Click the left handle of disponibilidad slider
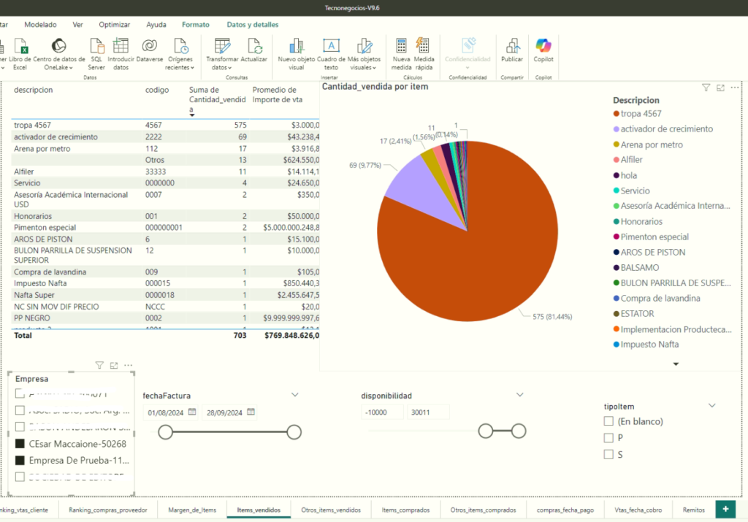 pyautogui.click(x=485, y=431)
